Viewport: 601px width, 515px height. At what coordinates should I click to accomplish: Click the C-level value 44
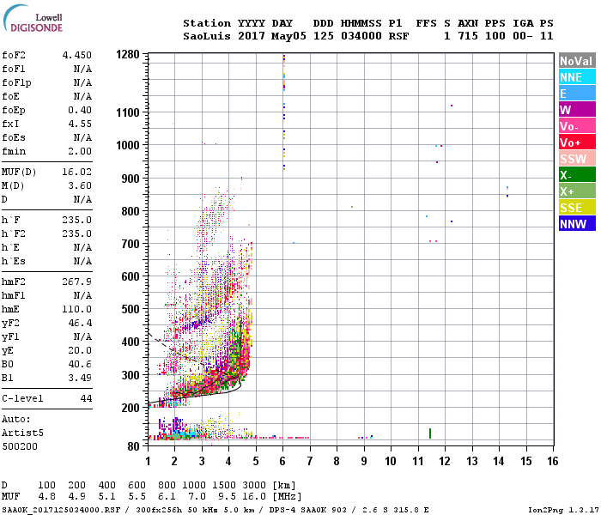coord(86,398)
